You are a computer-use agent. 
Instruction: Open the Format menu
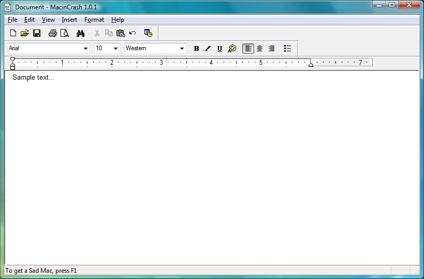point(94,20)
